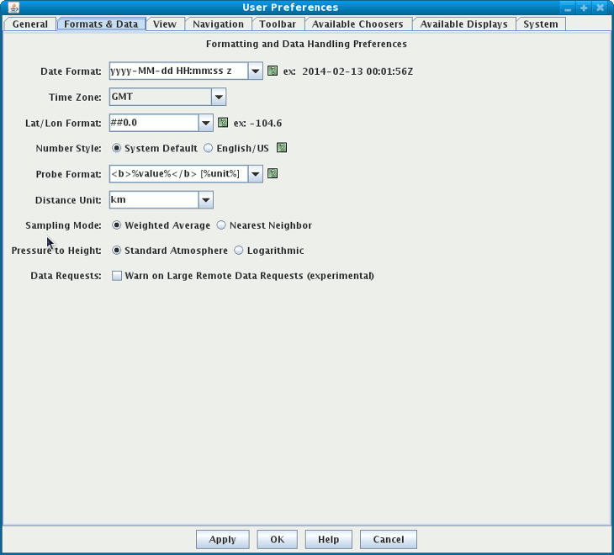The image size is (614, 555).
Task: Expand the Date Format dropdown
Action: point(256,71)
